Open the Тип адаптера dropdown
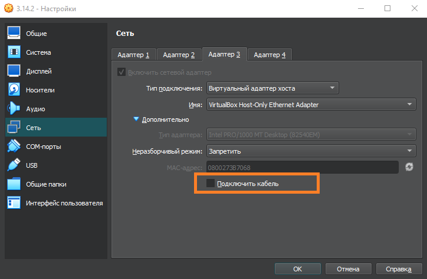The width and height of the screenshot is (427, 279). point(311,134)
